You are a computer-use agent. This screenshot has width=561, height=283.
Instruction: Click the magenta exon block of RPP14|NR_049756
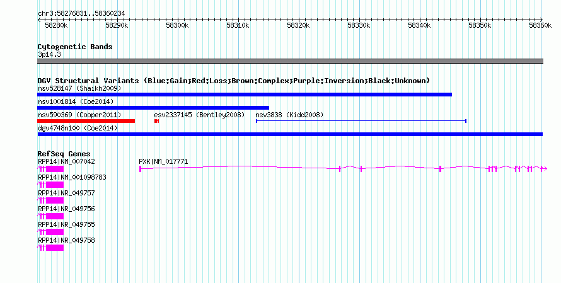point(55,216)
